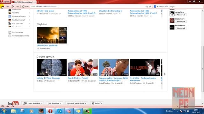The height and width of the screenshot is (114, 204).
Task: Show hidden tray icons arrow
Action: (177, 111)
